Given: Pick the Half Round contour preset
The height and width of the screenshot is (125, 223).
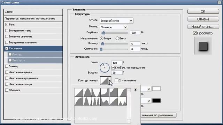Looking at the screenshot, I should pyautogui.click(x=79, y=101).
